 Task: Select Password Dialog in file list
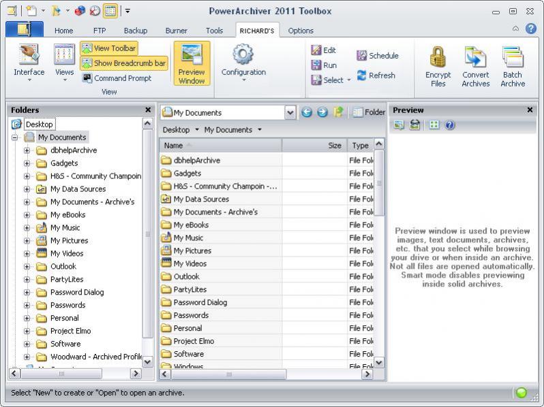[x=200, y=302]
